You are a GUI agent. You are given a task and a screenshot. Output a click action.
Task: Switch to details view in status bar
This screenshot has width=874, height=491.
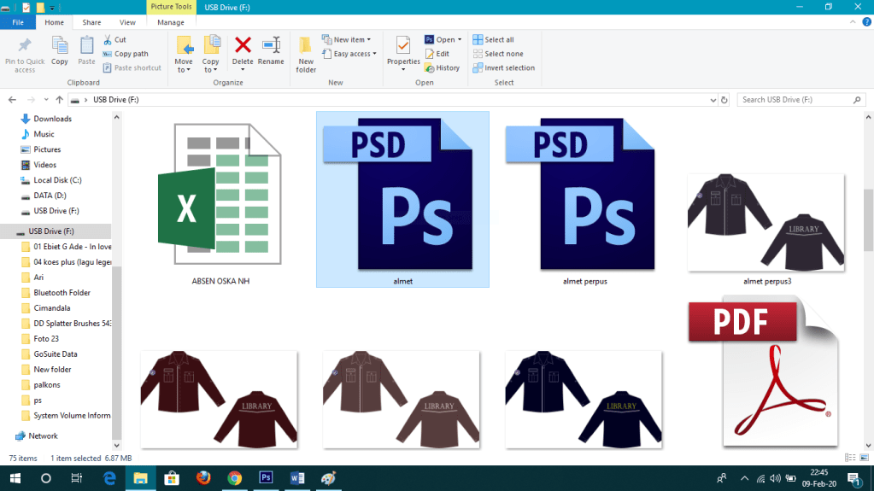coord(848,459)
